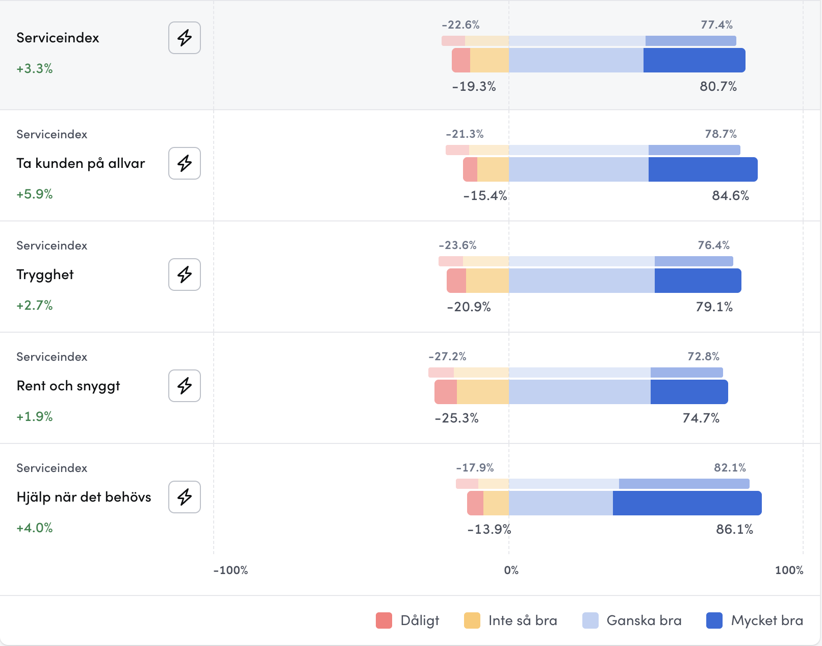This screenshot has height=646, width=822.
Task: Click the red Dåligt segment in Rent och snyggt
Action: pyautogui.click(x=445, y=392)
